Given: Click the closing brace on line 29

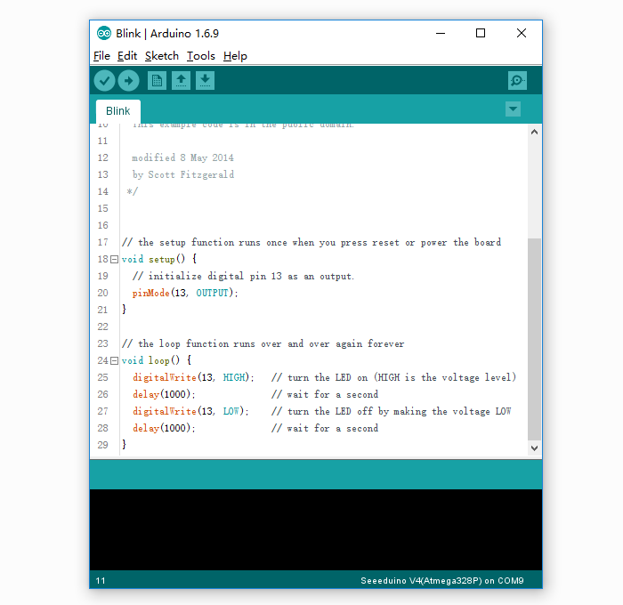Looking at the screenshot, I should (124, 445).
